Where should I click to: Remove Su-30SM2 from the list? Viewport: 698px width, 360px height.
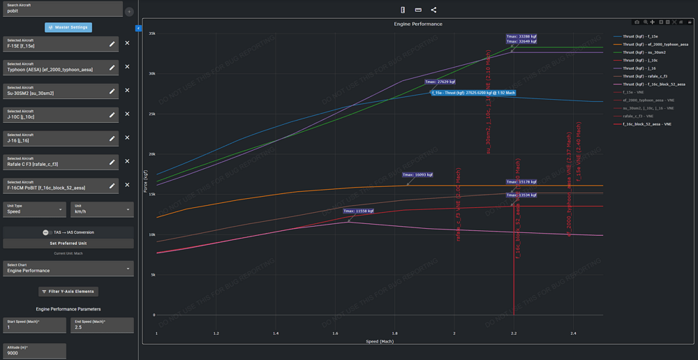coord(127,90)
